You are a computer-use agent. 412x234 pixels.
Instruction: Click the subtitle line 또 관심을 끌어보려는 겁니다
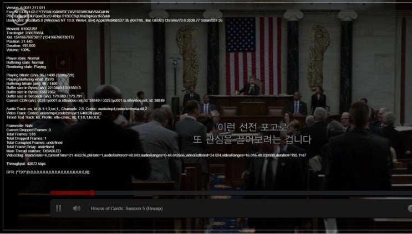(x=252, y=139)
